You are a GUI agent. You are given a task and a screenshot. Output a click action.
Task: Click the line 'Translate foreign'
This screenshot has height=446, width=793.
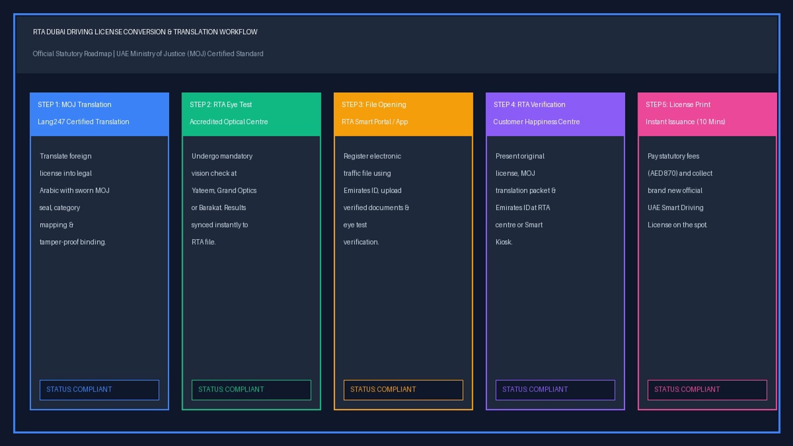tap(66, 156)
